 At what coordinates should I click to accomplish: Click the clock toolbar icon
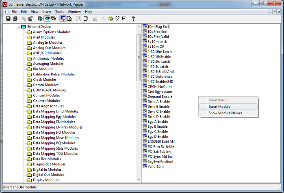click(x=104, y=18)
